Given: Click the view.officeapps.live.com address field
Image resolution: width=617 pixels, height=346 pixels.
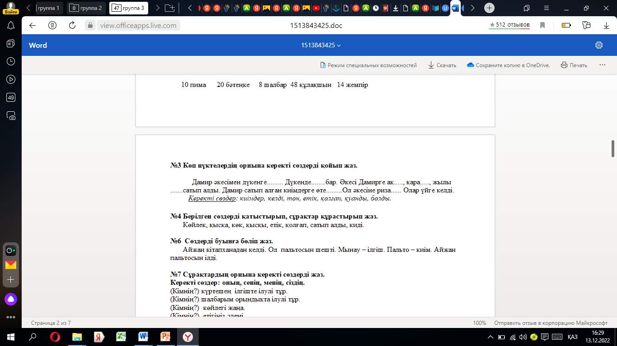Looking at the screenshot, I should [138, 25].
